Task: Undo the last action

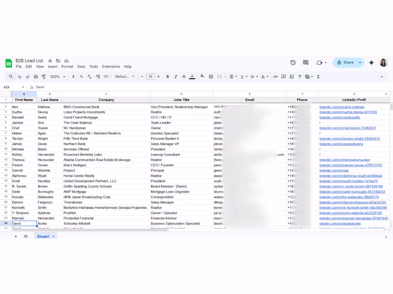Action: tap(20, 77)
